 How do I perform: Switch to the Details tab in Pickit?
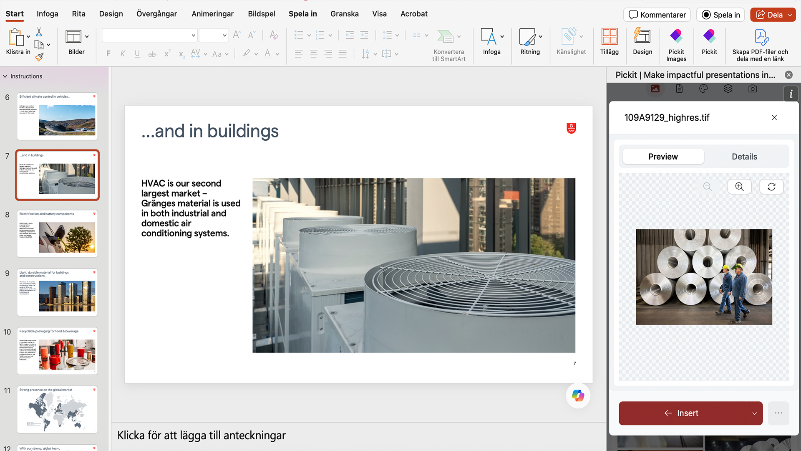tap(744, 156)
